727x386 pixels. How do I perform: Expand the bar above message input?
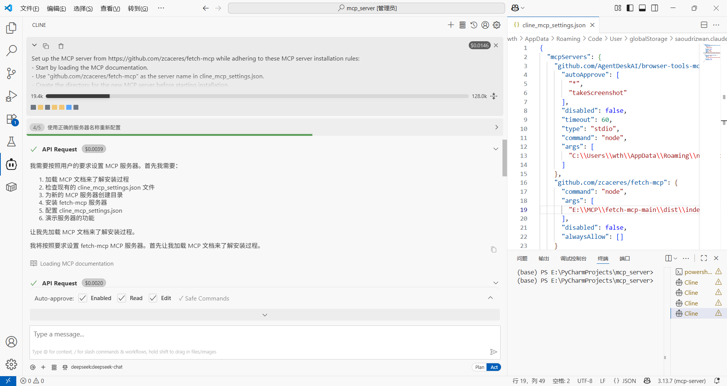[265, 315]
